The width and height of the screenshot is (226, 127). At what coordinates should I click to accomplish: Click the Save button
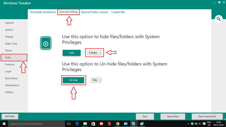coord(145,117)
